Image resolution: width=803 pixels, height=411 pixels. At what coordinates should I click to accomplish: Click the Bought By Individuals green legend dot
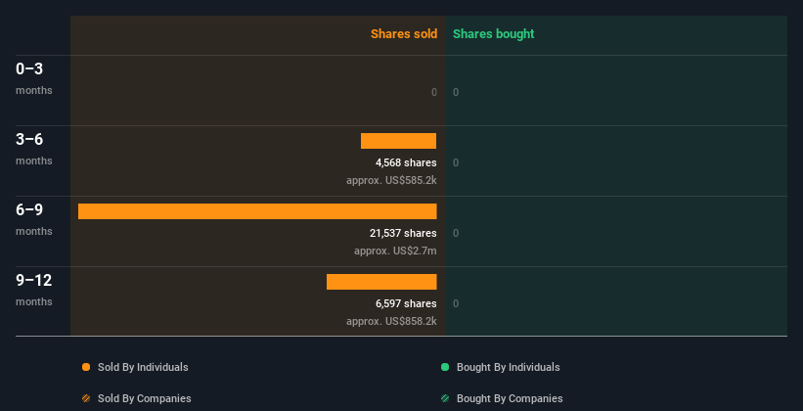(445, 367)
